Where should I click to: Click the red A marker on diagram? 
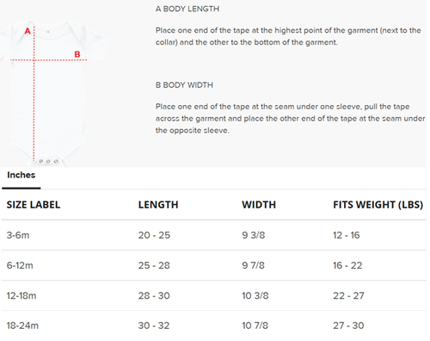(28, 31)
